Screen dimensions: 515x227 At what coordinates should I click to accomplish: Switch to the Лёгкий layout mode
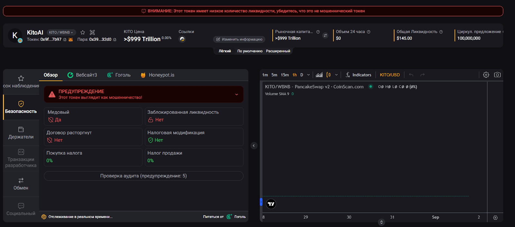(225, 51)
